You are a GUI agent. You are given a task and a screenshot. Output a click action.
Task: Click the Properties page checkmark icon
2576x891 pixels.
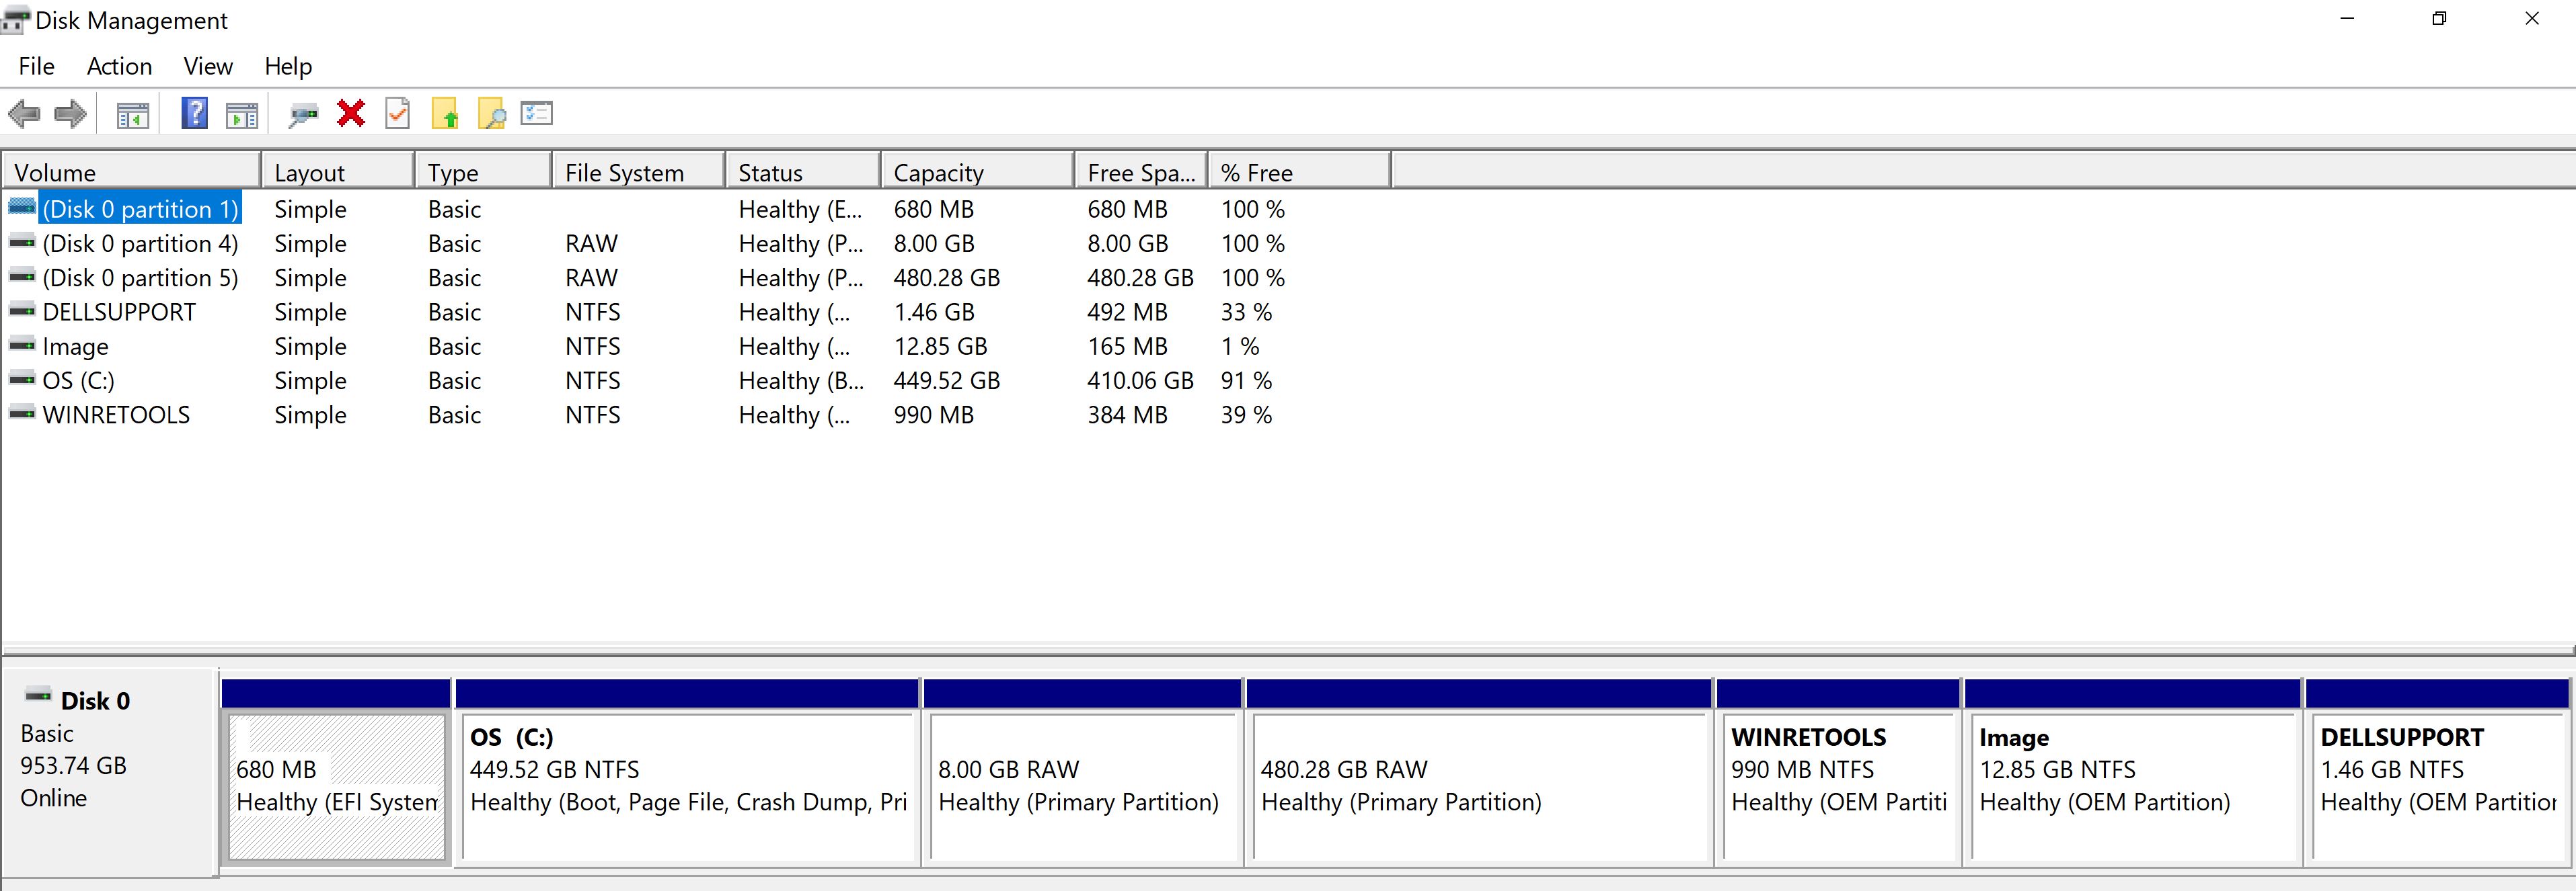tap(397, 113)
